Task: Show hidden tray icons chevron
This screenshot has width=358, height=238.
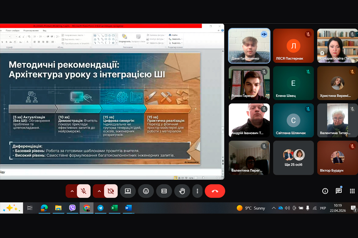Action: tap(274, 208)
